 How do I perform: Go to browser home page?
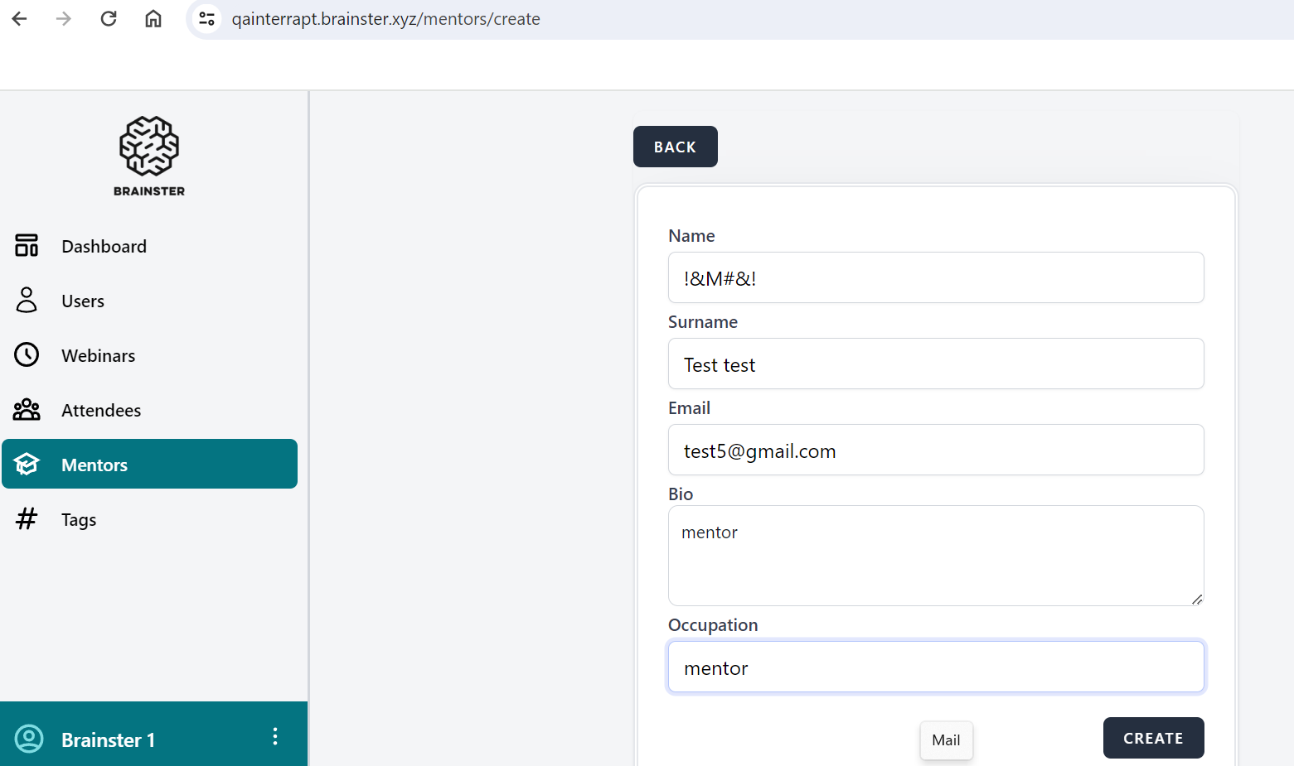153,19
